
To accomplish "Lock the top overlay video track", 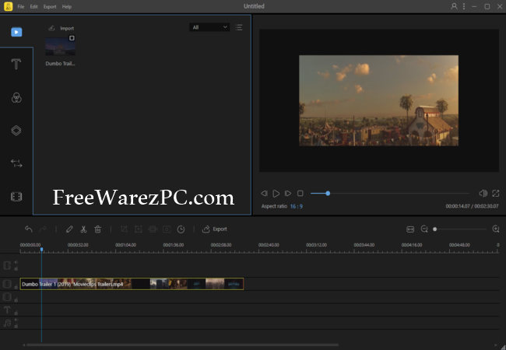I will pos(16,269).
